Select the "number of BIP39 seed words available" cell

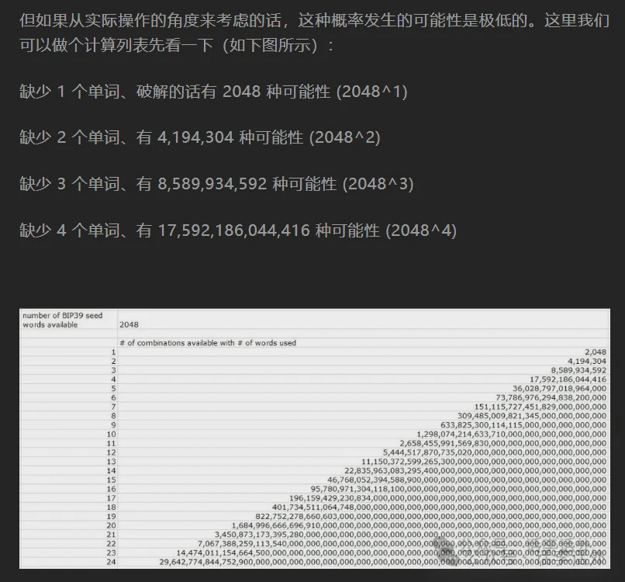click(67, 320)
